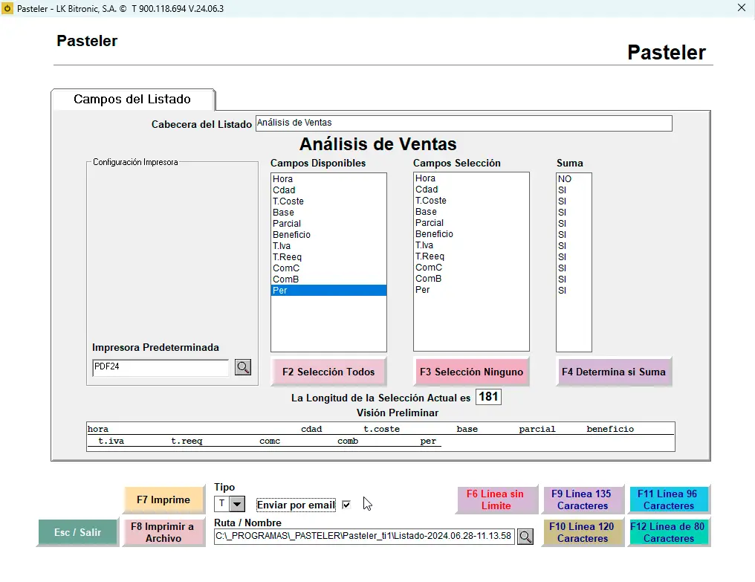Click F7 Imprime button
755x582 pixels.
pos(163,499)
